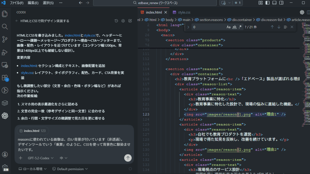Screen dimensions: 310x174
Task: Open the Search view in activity bar
Action: click(5, 27)
